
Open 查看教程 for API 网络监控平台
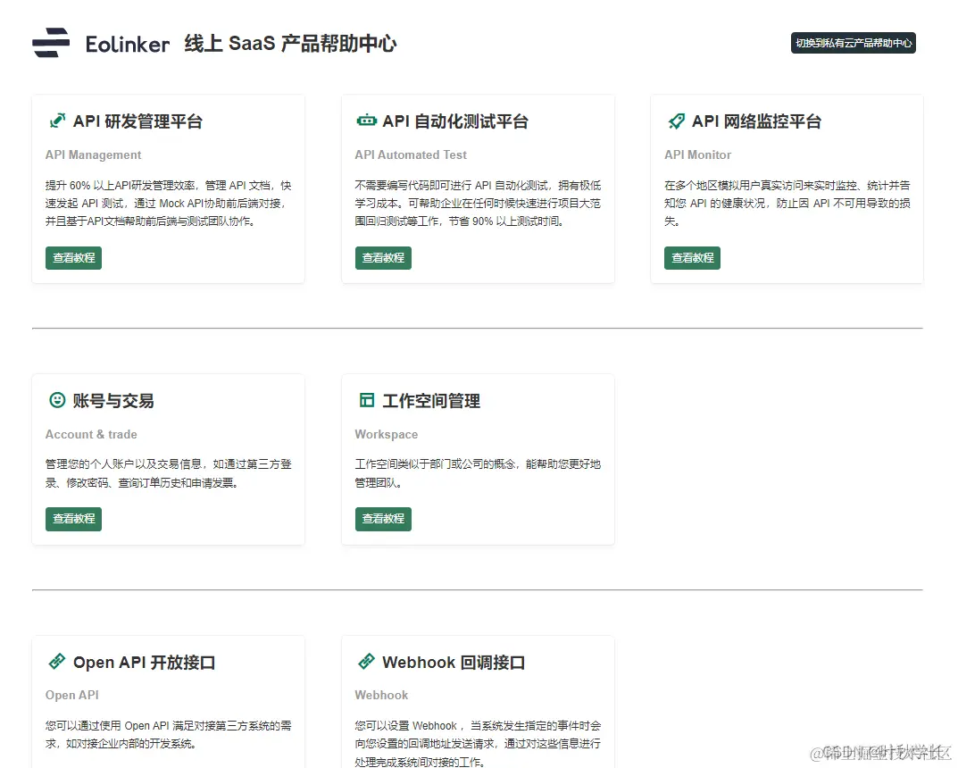[692, 258]
